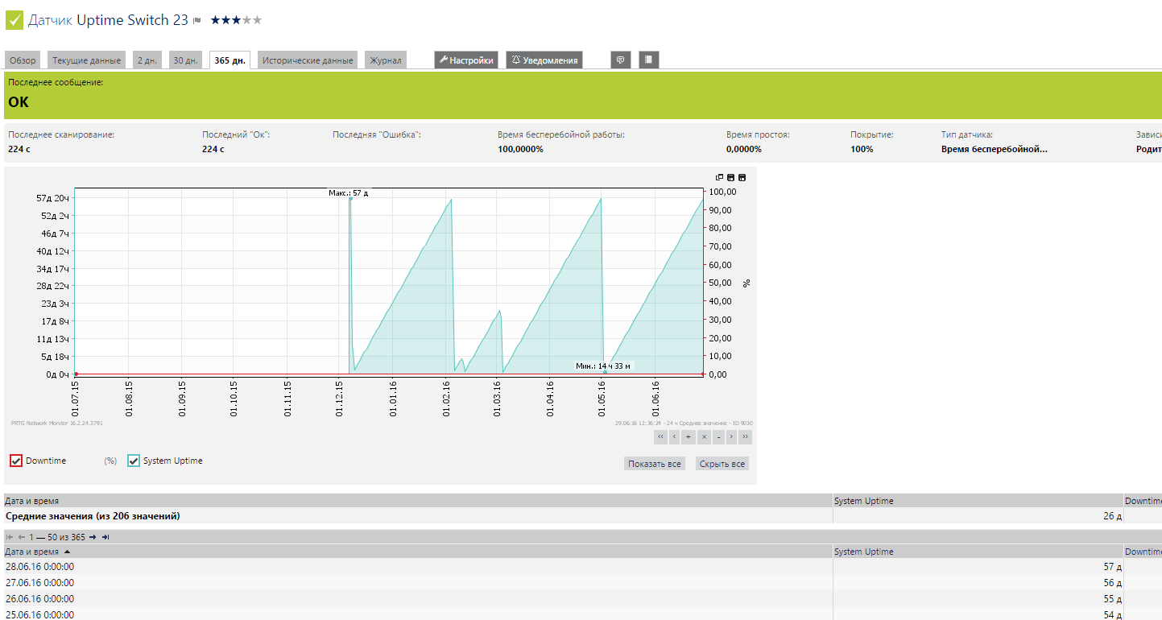The width and height of the screenshot is (1162, 620).
Task: Click the sensor priority flag icon
Action: (197, 21)
